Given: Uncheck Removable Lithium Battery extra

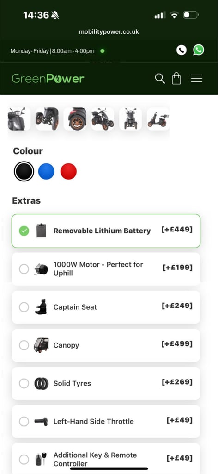Looking at the screenshot, I should [x=106, y=231].
